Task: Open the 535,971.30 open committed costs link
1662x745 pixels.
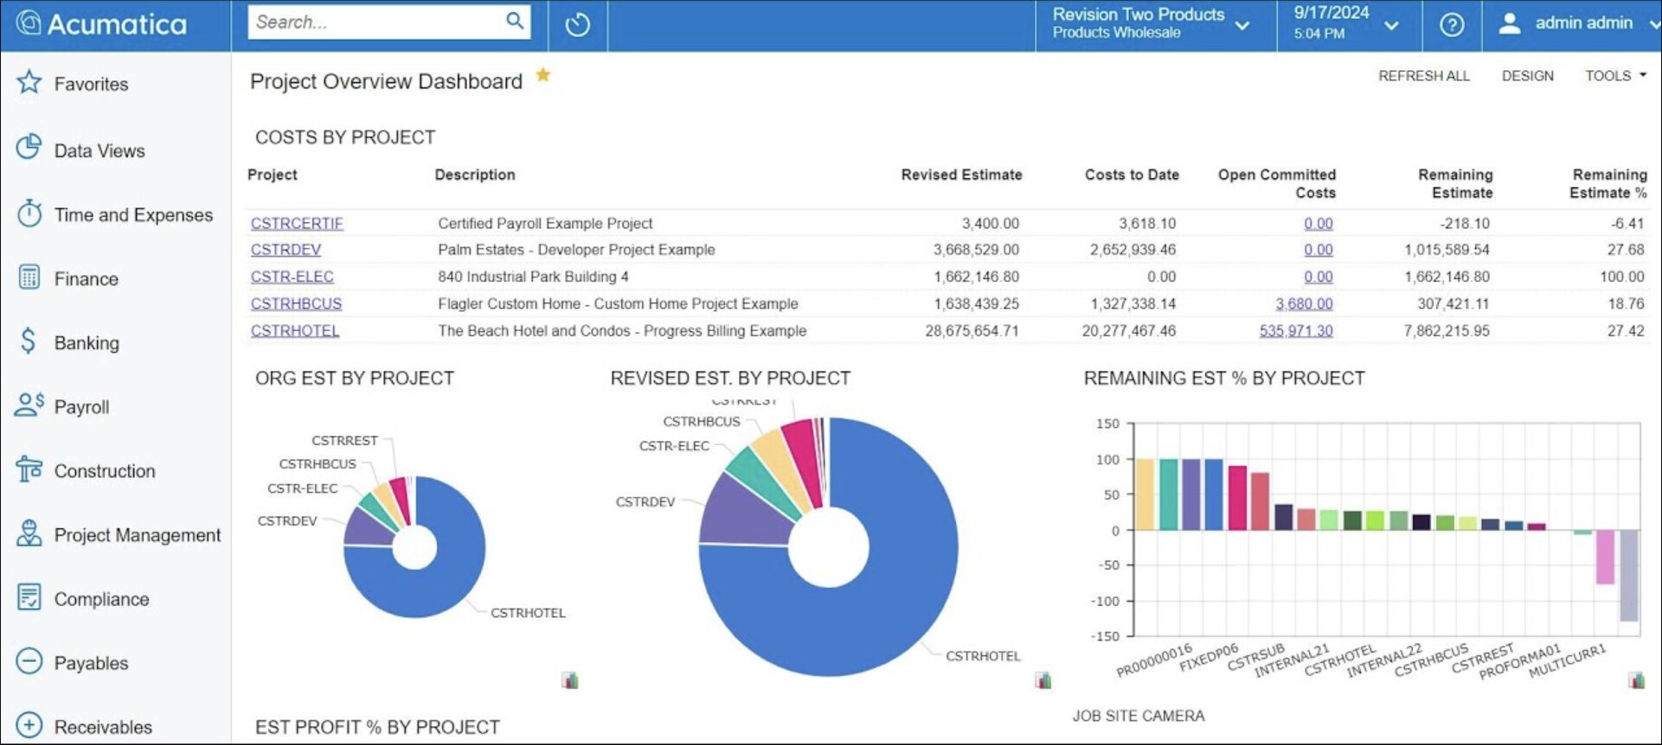Action: [1295, 331]
